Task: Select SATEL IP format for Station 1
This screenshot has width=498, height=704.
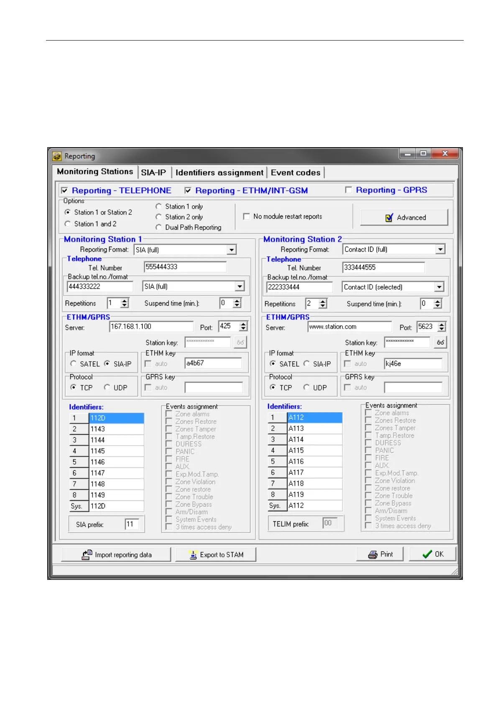Action: pos(74,364)
